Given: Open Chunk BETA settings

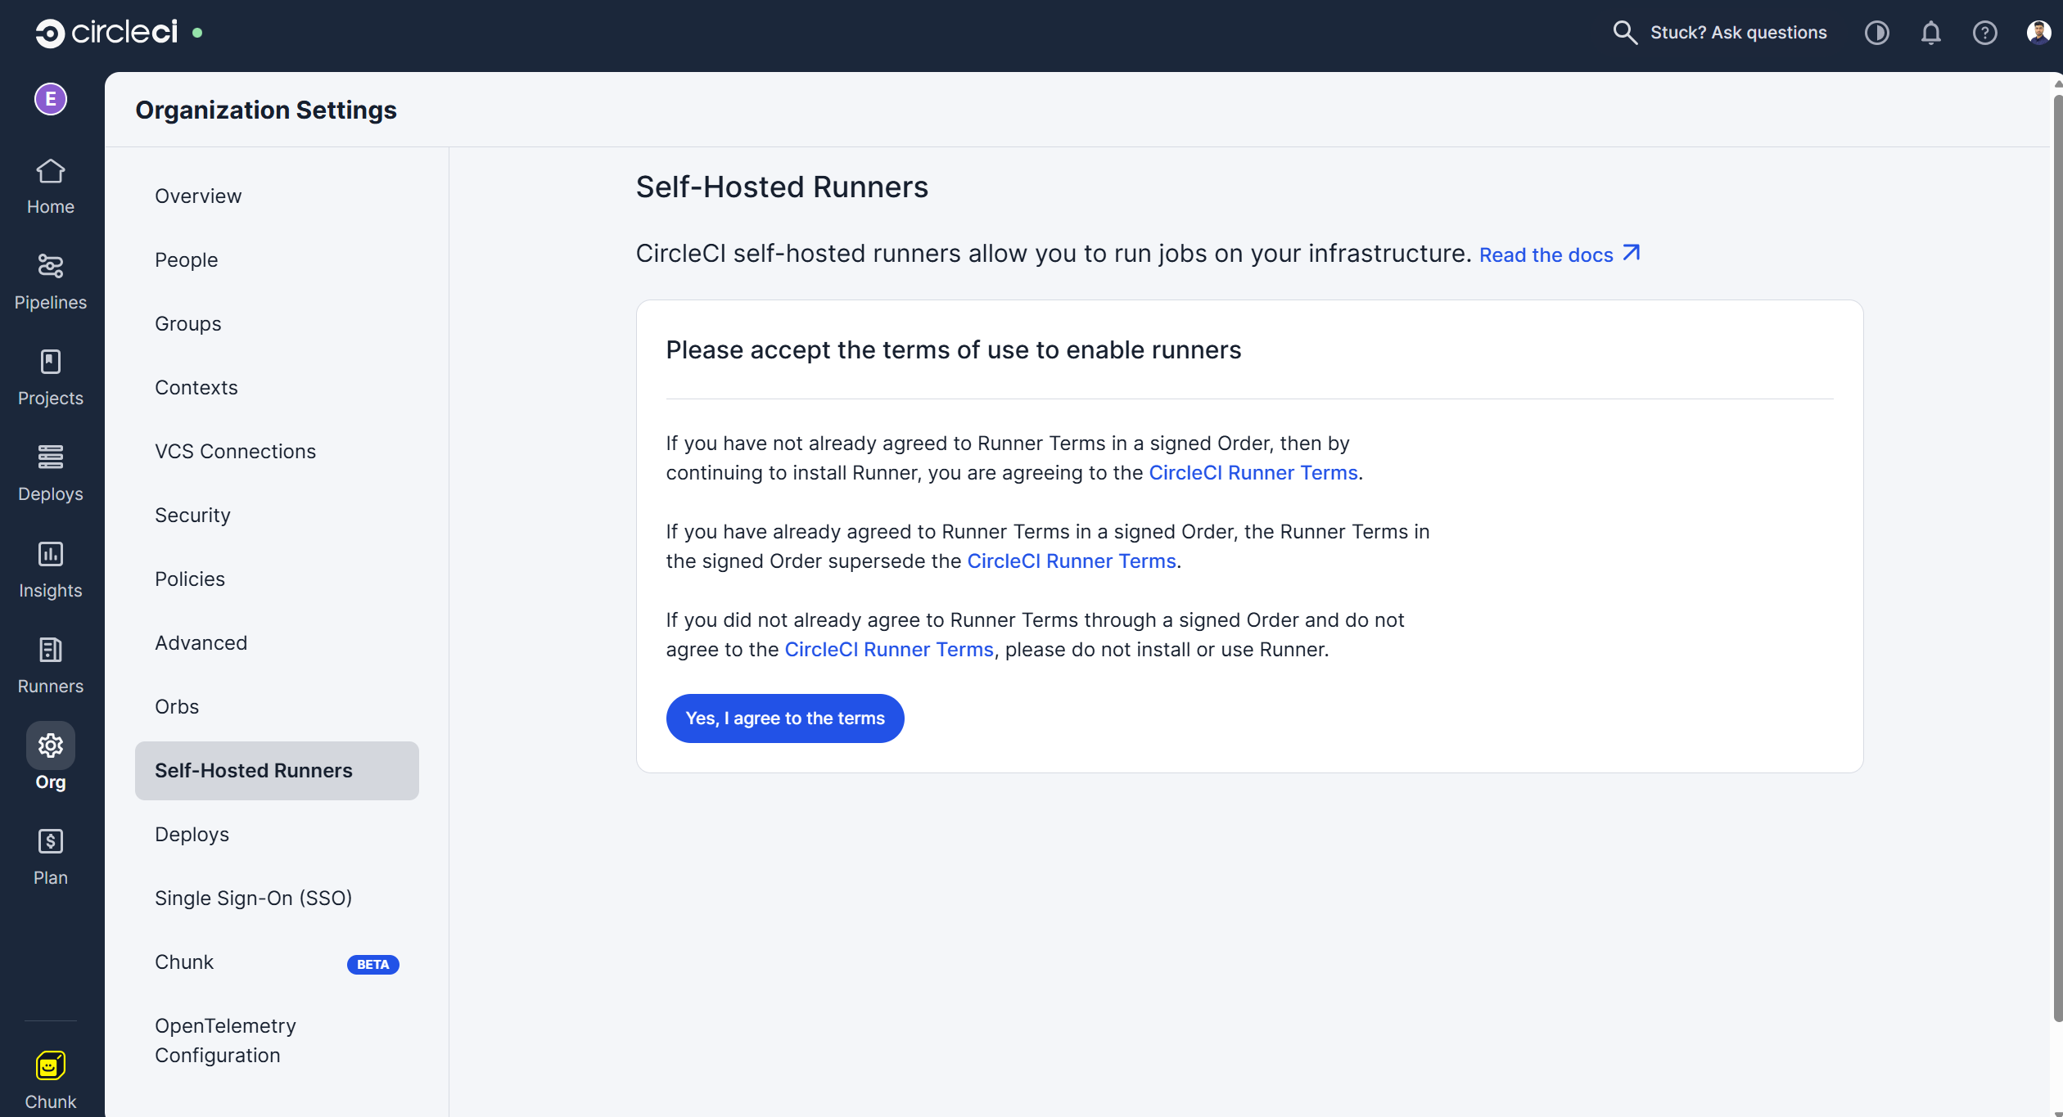Looking at the screenshot, I should (x=277, y=962).
